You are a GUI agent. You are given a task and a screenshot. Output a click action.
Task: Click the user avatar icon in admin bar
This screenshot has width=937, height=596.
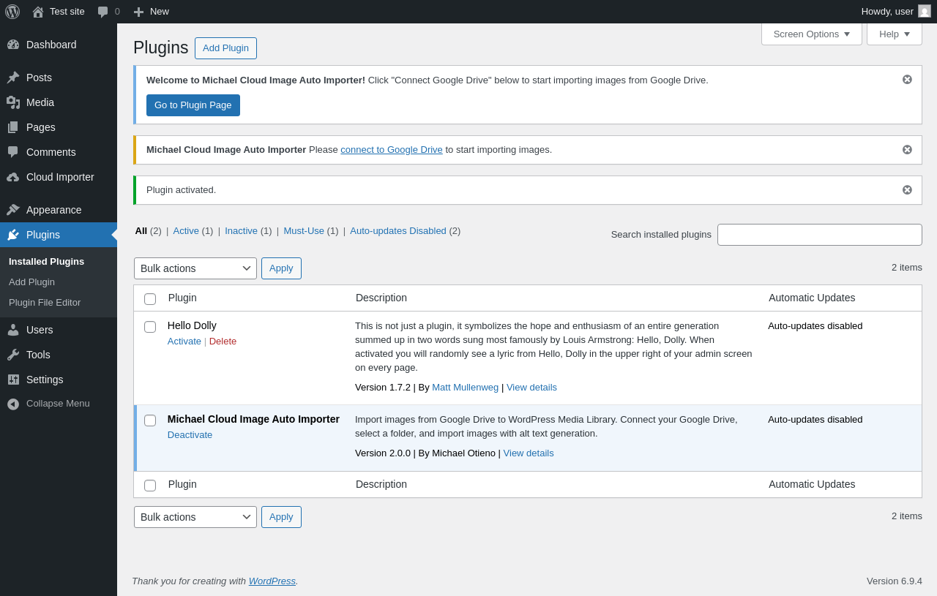tap(925, 11)
